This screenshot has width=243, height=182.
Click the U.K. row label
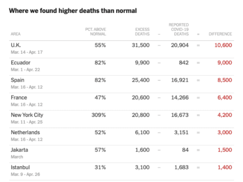click(x=16, y=45)
